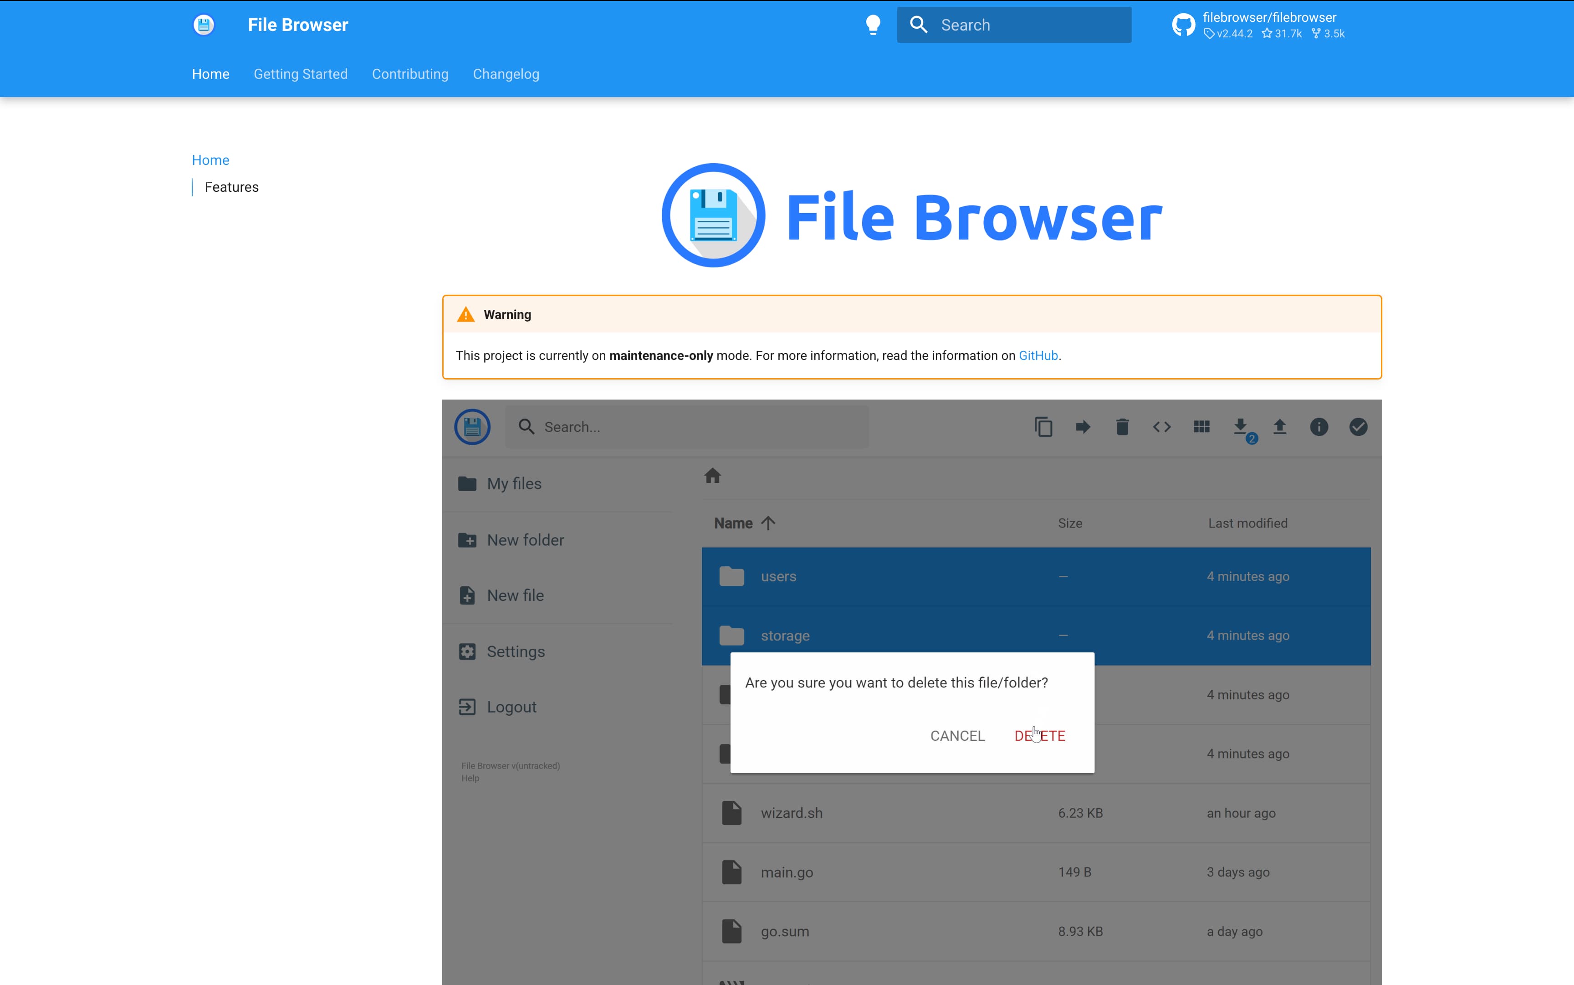Open the Download icon showing badge 2
This screenshot has height=985, width=1574.
click(x=1241, y=427)
